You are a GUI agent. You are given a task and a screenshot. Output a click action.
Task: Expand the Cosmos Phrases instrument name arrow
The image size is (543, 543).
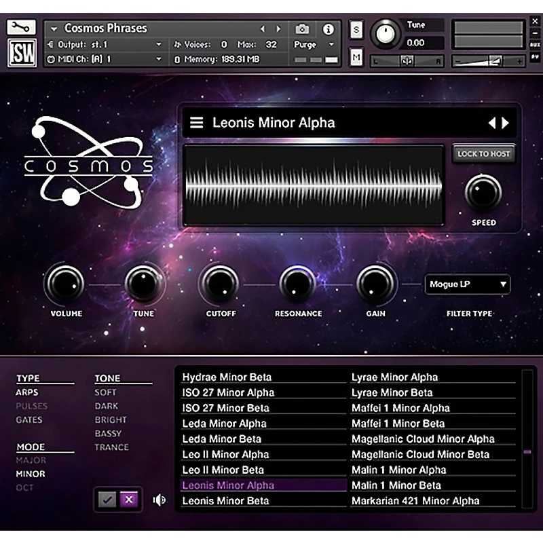(x=54, y=29)
